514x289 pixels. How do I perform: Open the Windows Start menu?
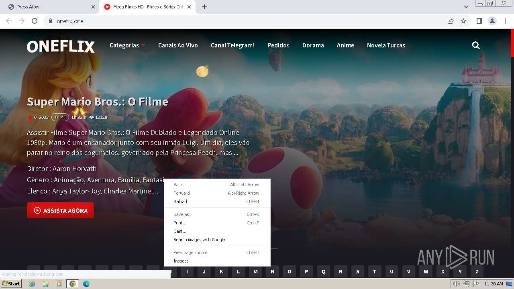pyautogui.click(x=11, y=284)
